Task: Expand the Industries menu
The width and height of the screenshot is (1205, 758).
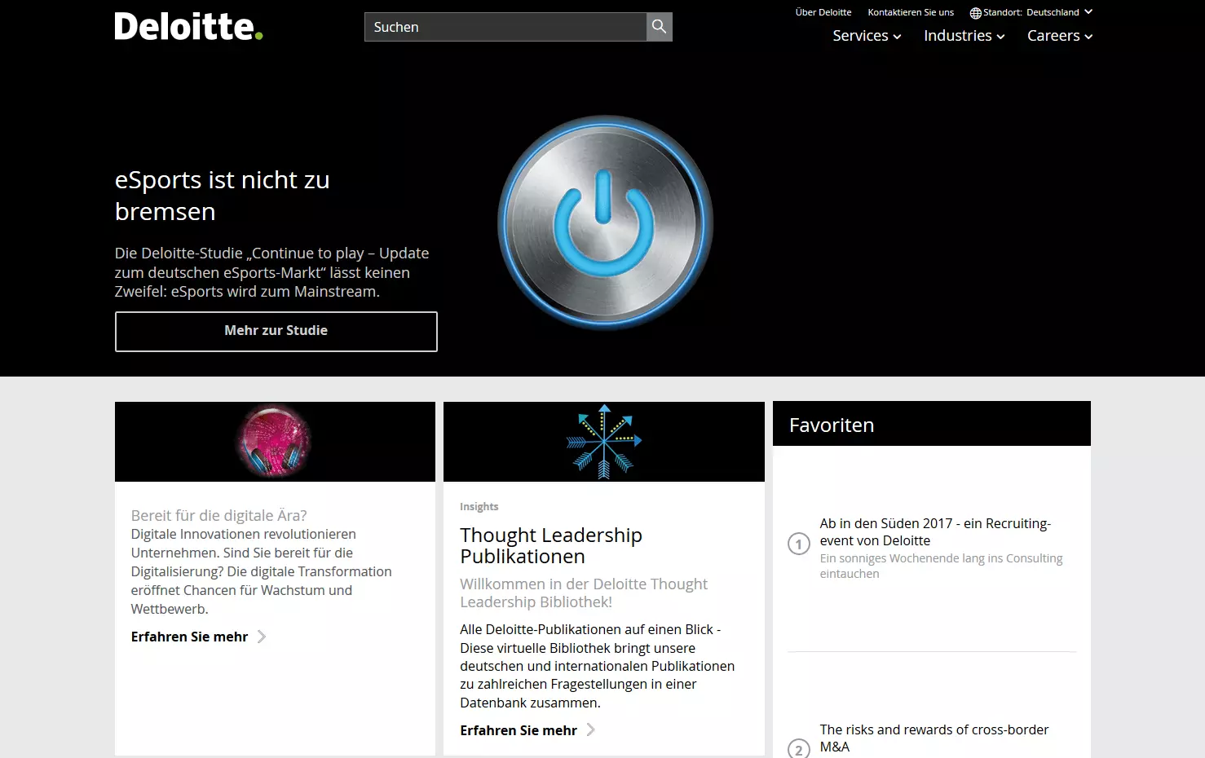Action: point(964,36)
